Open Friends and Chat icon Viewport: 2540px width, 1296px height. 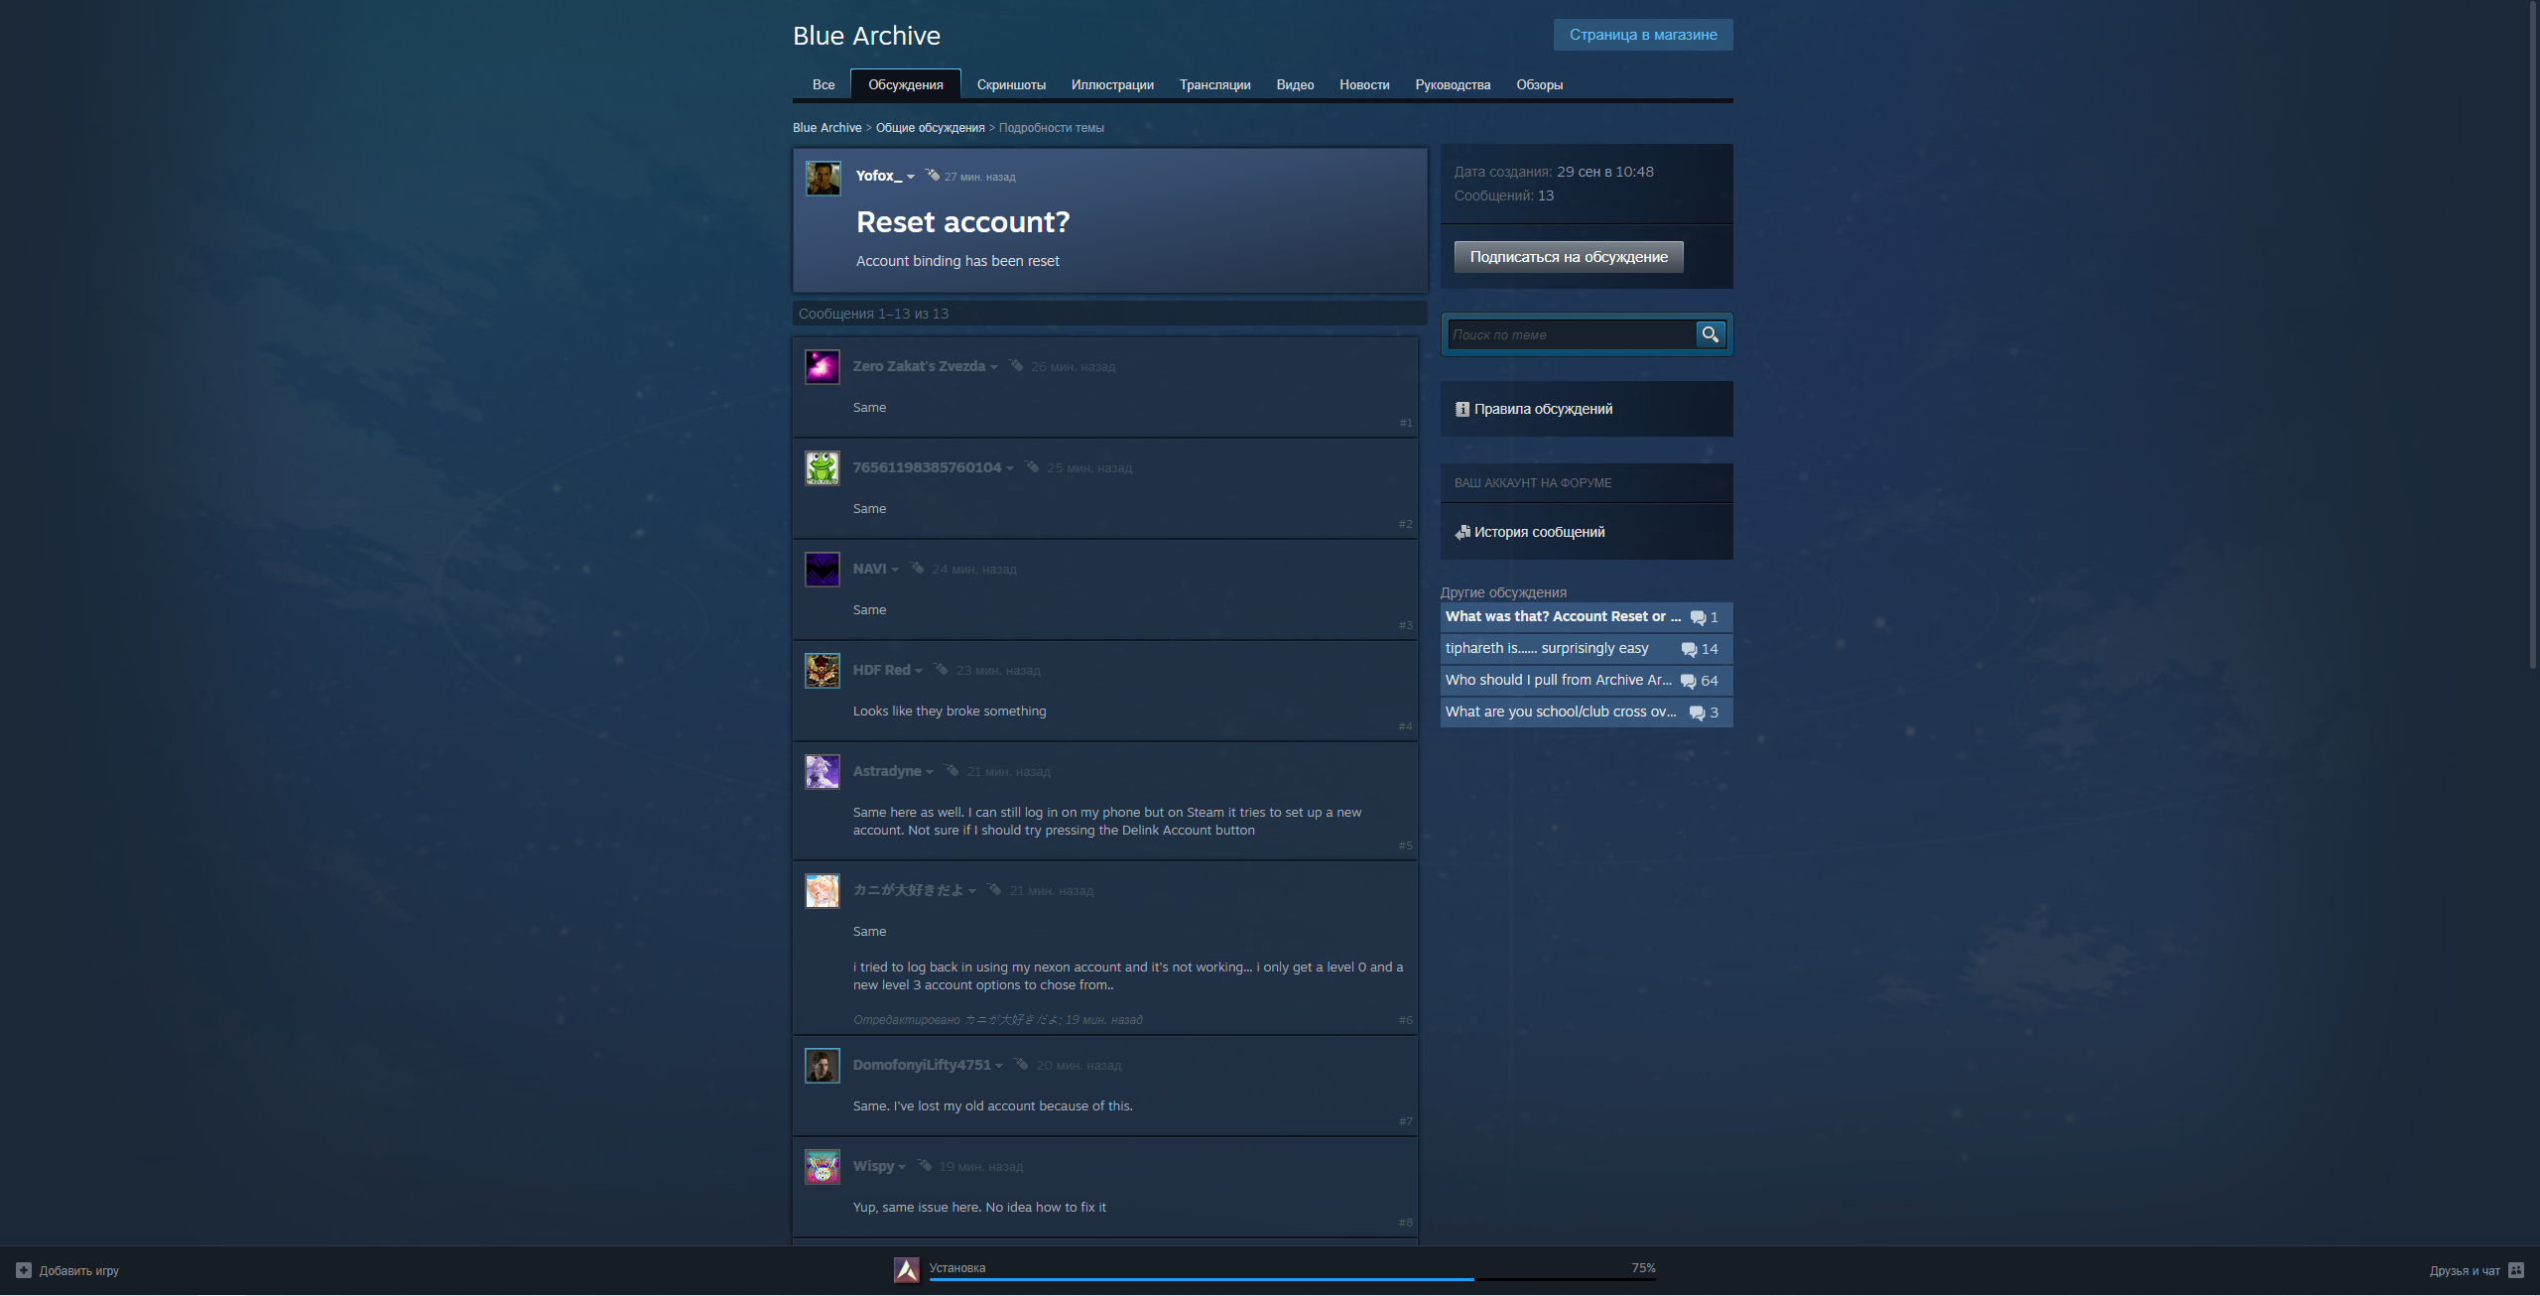(2515, 1270)
